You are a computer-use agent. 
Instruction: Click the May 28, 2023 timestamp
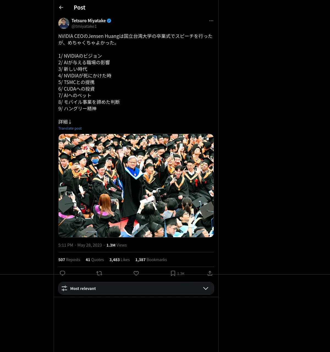coord(90,245)
